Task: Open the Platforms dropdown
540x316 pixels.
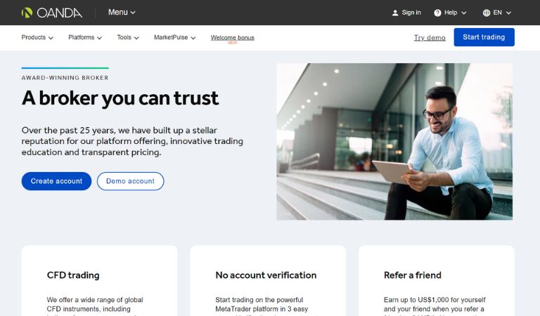Action: click(85, 37)
